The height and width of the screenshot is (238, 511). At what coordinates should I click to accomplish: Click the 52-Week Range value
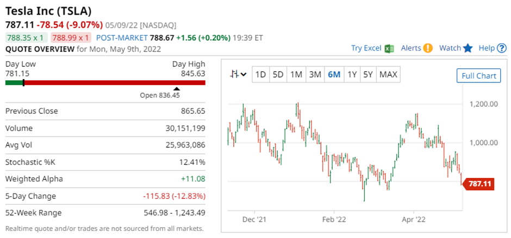[175, 213]
